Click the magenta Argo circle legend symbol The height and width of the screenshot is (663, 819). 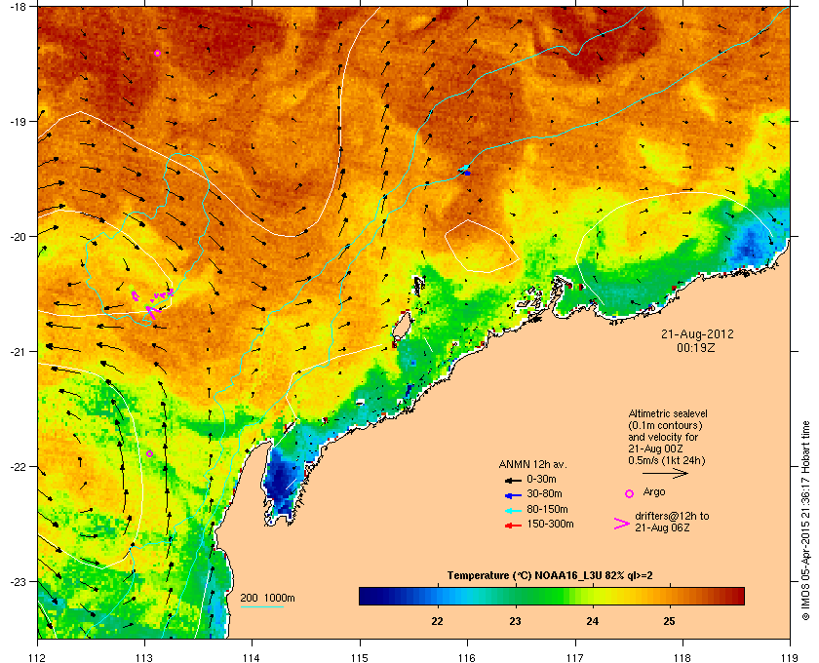click(x=630, y=493)
